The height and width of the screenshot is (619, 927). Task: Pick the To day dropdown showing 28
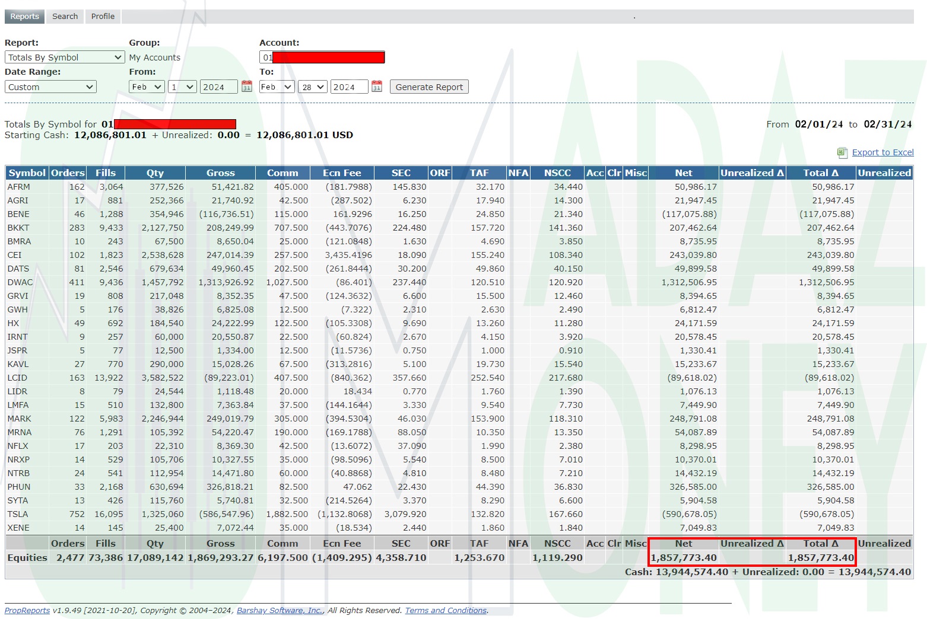[313, 87]
